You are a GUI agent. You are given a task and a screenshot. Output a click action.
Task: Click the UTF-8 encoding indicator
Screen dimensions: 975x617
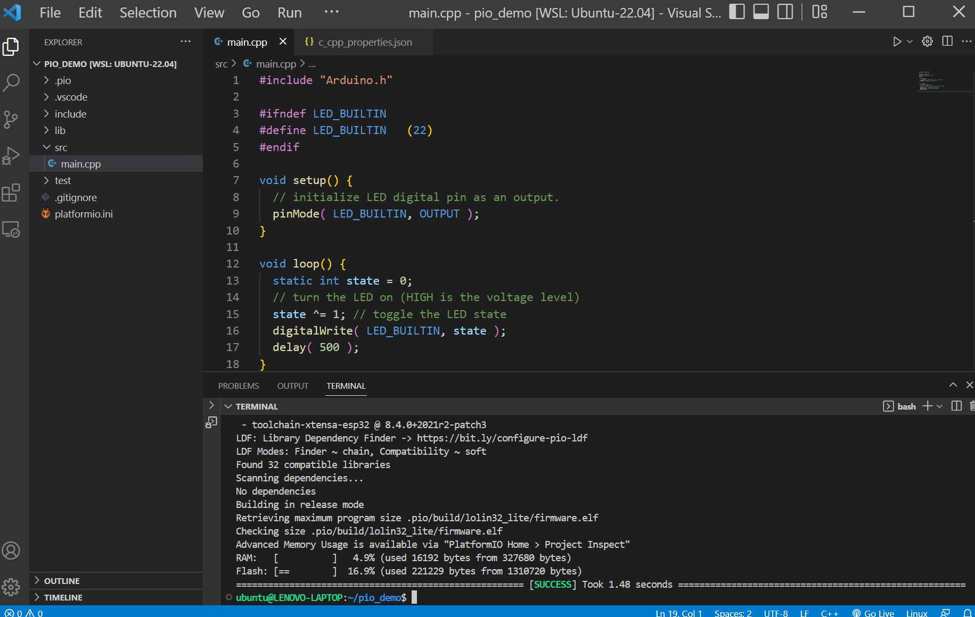[x=775, y=613]
